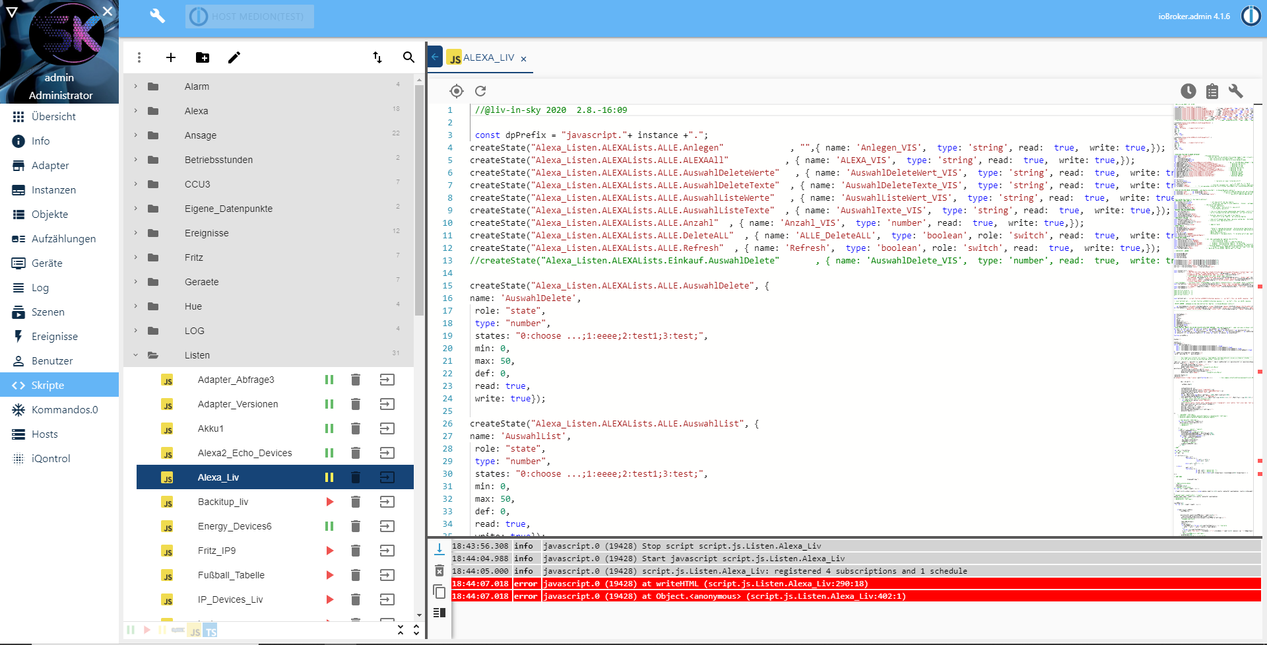Close the navigation drawer with X
The width and height of the screenshot is (1267, 645).
(x=108, y=11)
